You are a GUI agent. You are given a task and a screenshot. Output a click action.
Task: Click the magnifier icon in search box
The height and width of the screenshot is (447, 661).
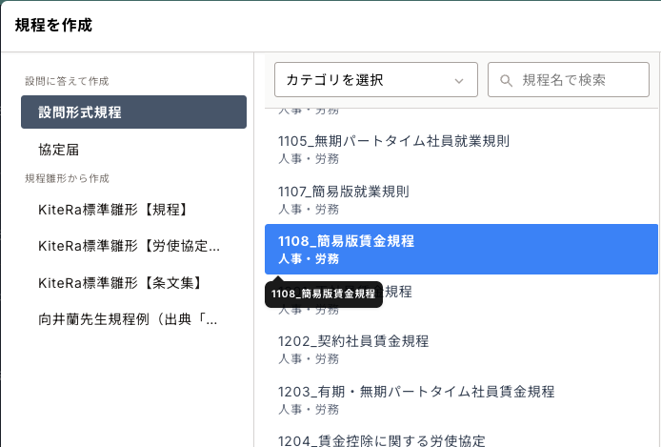506,81
